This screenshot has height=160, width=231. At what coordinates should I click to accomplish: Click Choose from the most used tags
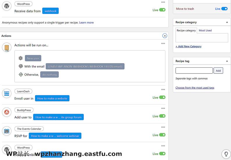point(195,88)
